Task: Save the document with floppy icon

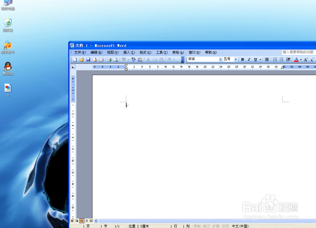Action: coord(88,60)
